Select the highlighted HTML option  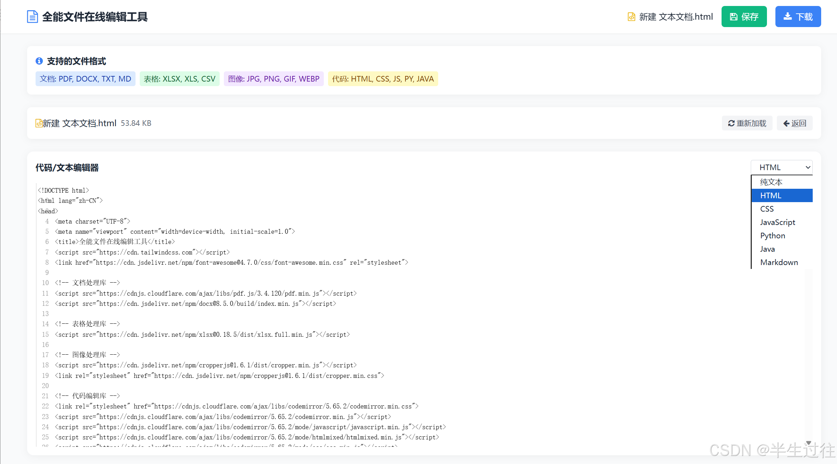[782, 195]
